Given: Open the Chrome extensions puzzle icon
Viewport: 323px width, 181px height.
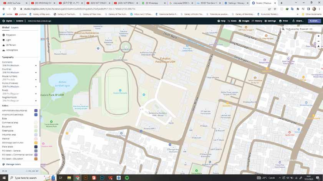Looking at the screenshot, I should (x=298, y=9).
